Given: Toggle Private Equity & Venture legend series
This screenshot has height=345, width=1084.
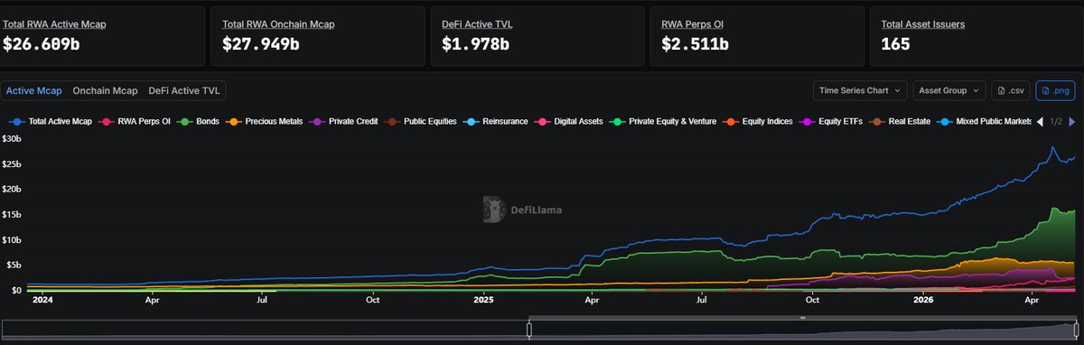Looking at the screenshot, I should tap(662, 121).
